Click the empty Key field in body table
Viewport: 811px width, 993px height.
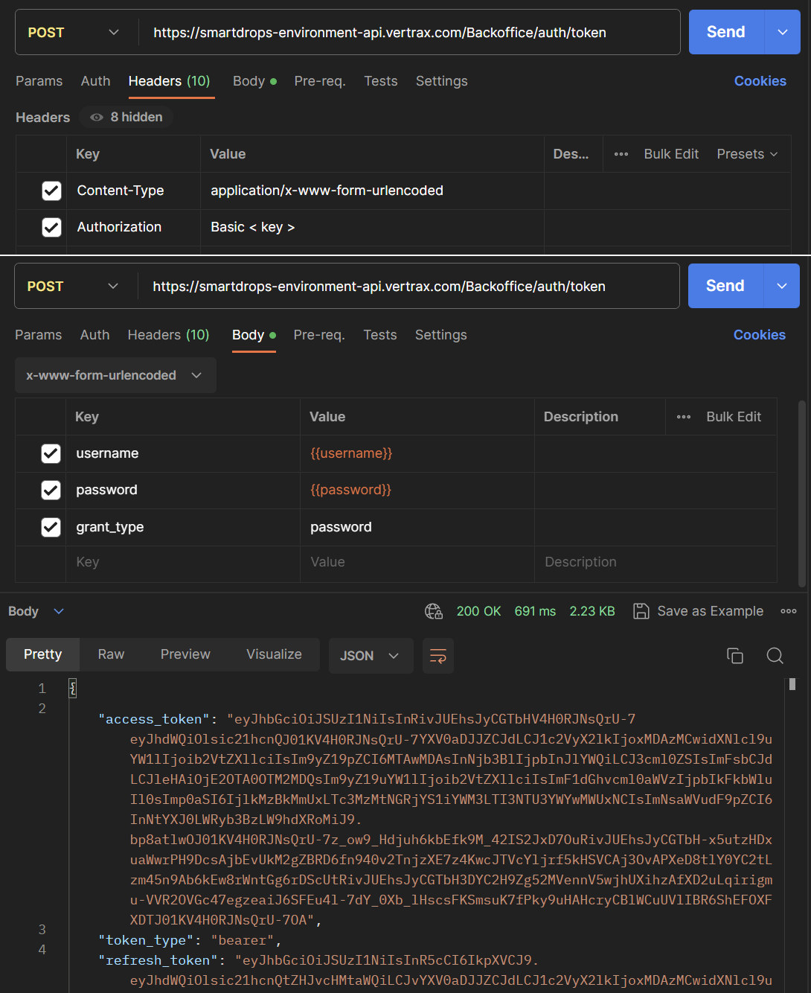(183, 562)
